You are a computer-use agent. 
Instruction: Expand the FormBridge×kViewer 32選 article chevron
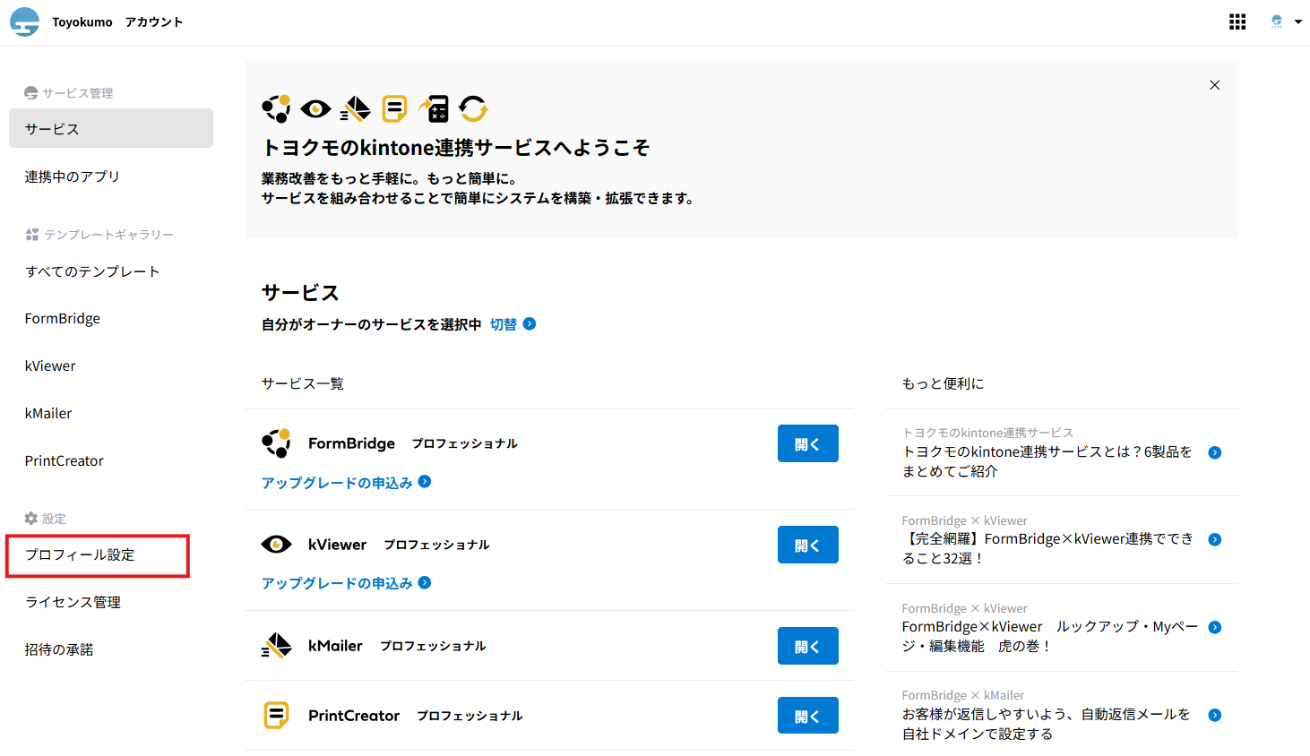1214,539
